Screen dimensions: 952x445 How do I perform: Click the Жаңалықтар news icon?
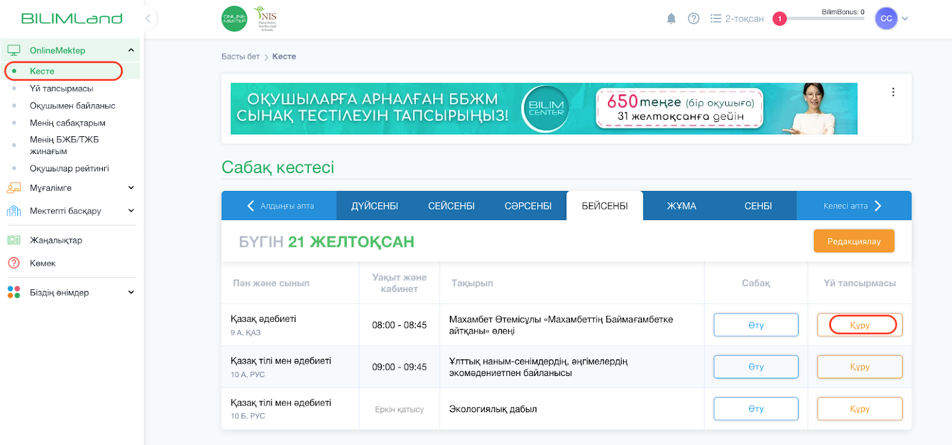14,240
